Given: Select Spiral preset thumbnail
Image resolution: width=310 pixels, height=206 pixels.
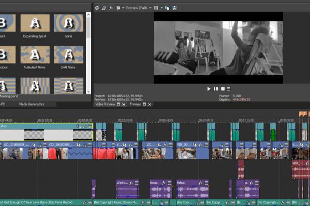Looking at the screenshot, I should (69, 23).
